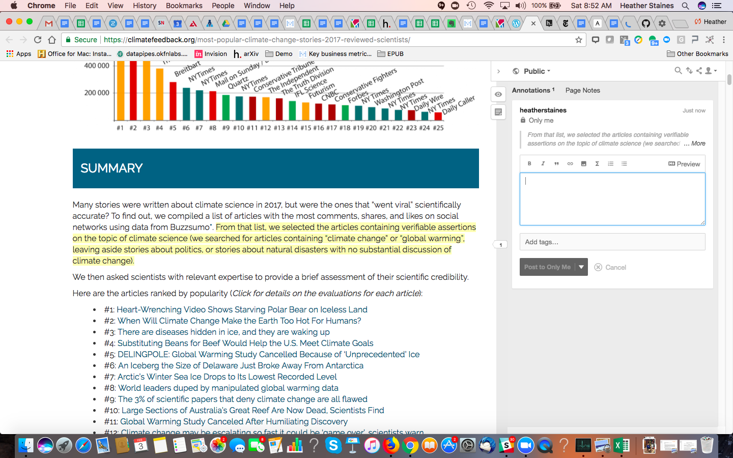Open Finder from the Dock
Screen dimensions: 733x458
(25, 446)
